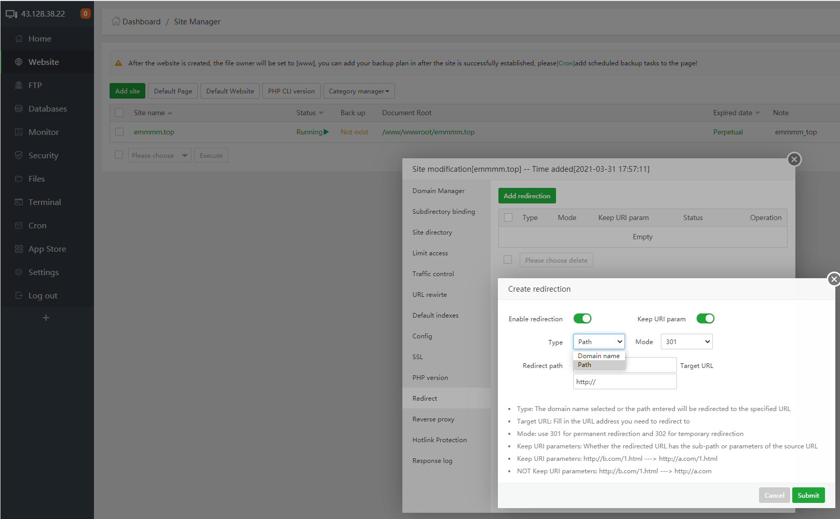Sort by Site name column
This screenshot has height=519, width=840.
[153, 113]
